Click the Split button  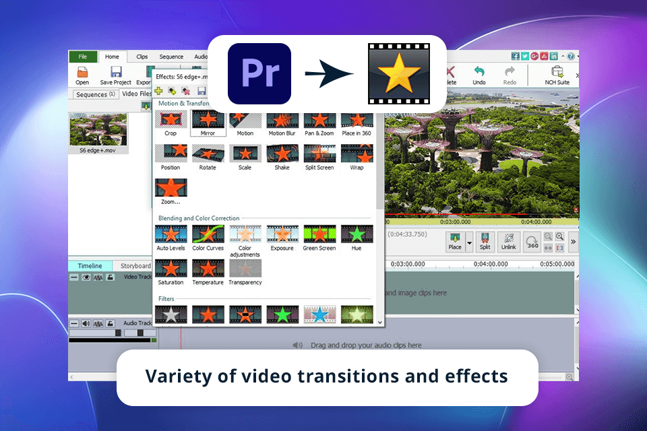click(485, 242)
